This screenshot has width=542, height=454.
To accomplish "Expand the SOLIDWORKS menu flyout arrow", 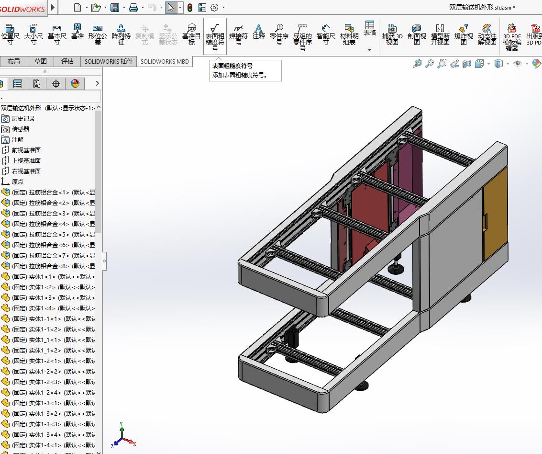I will pos(53,7).
